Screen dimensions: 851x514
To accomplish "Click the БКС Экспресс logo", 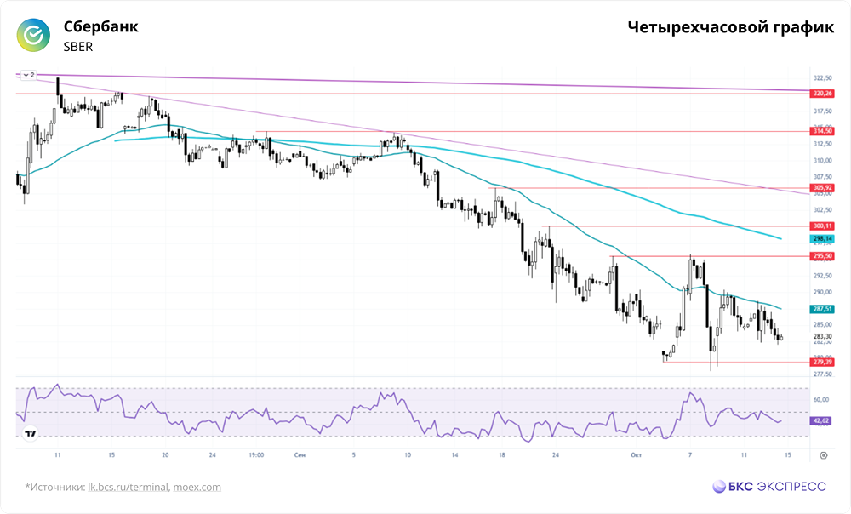I will click(x=769, y=486).
